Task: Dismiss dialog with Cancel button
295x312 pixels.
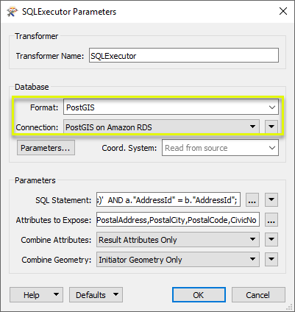Action: 258,294
